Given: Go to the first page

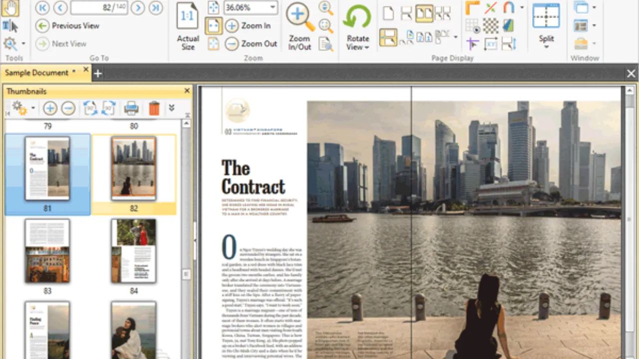Looking at the screenshot, I should click(42, 7).
